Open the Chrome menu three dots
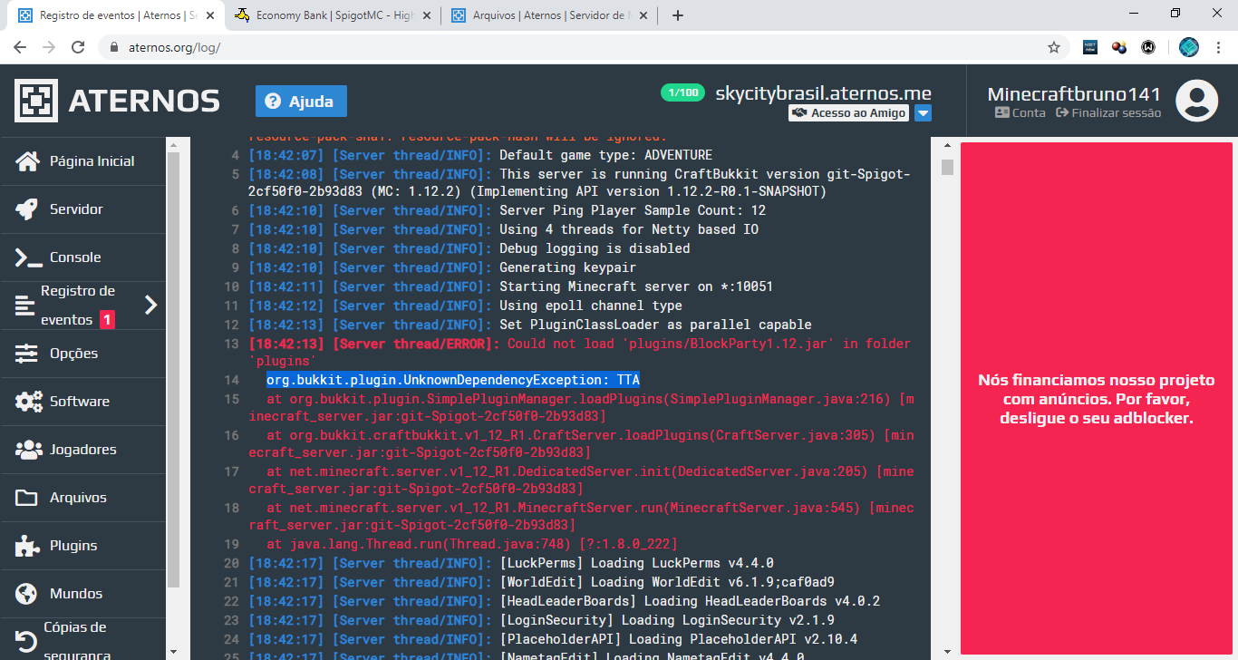This screenshot has height=660, width=1238. (1219, 47)
